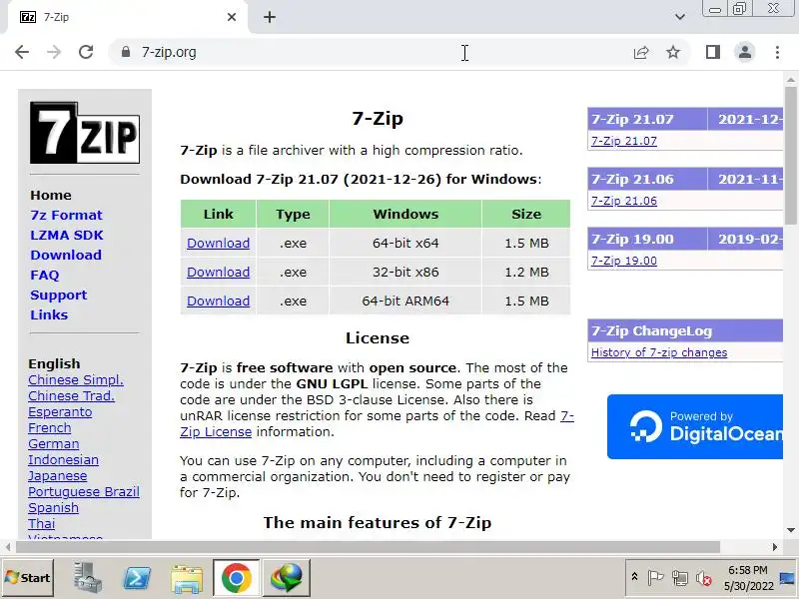Open the Home sidebar item
This screenshot has width=799, height=599.
tap(51, 195)
